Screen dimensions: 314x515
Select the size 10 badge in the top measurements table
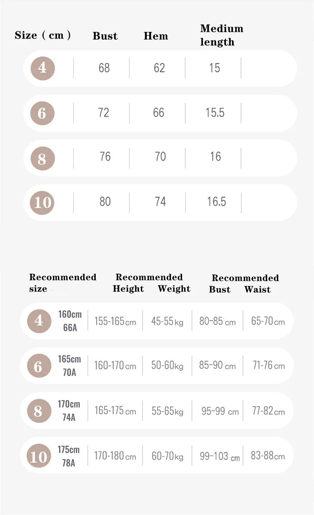point(42,203)
